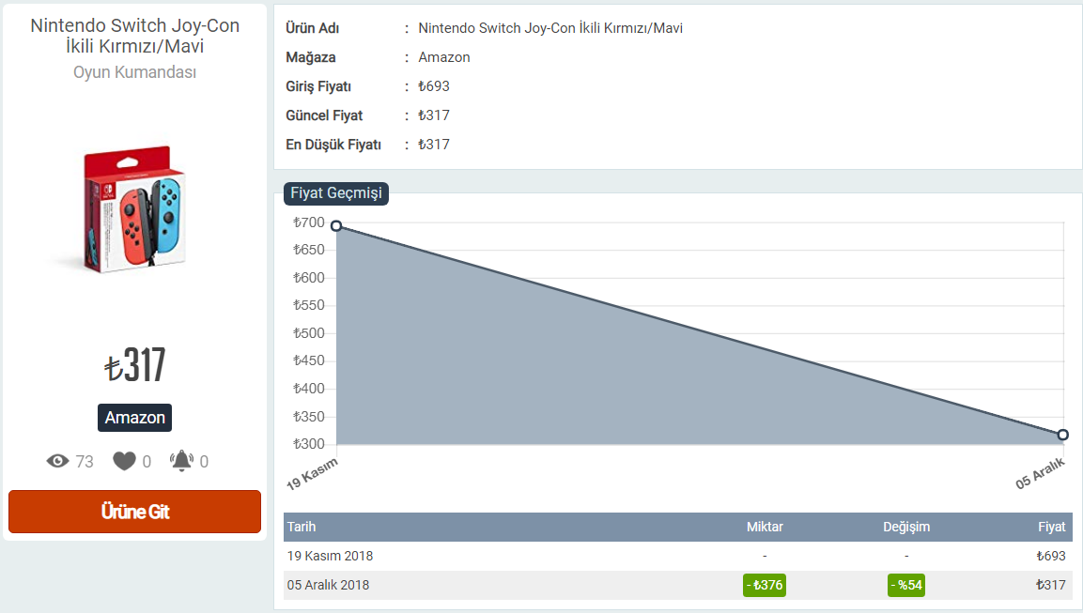Viewport: 1083px width, 613px height.
Task: Click the 05 Aralık chart data point
Action: (1063, 435)
